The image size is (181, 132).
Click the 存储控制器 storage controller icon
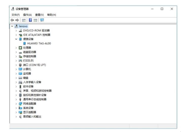20,56
